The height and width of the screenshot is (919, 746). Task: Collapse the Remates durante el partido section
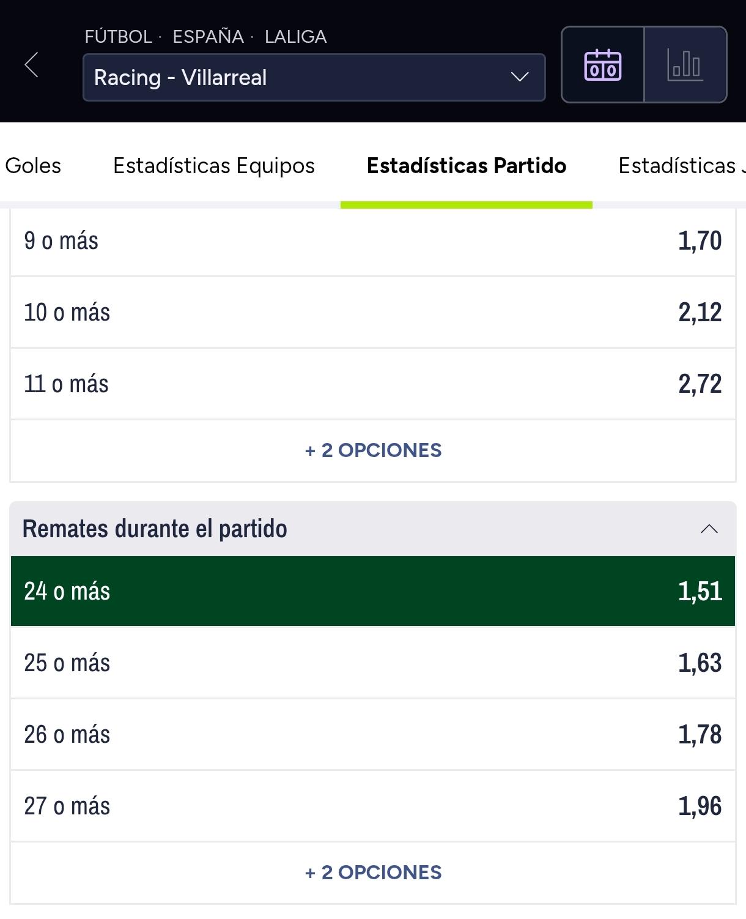click(709, 529)
